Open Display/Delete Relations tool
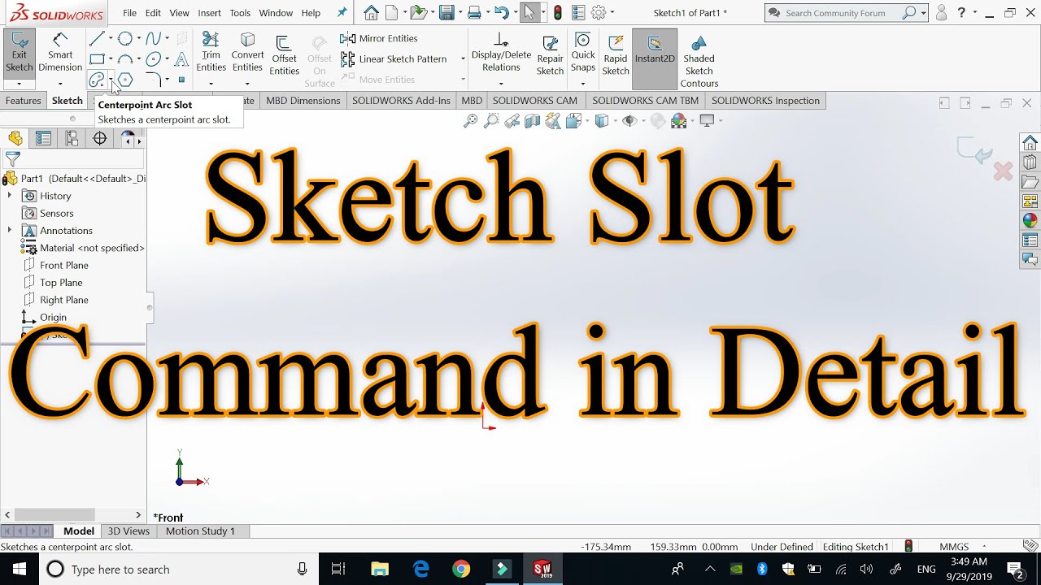1041x585 pixels. (501, 53)
